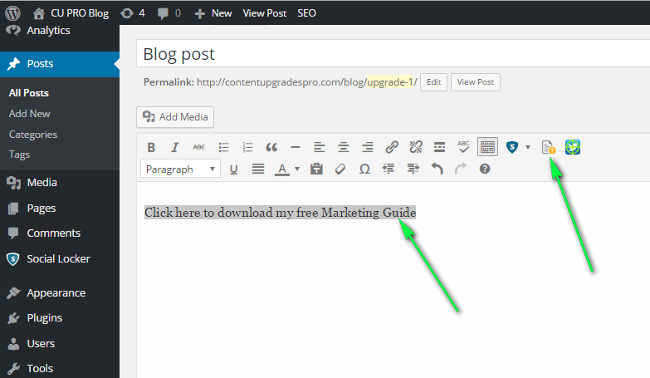Screen dimensions: 650x378
Task: Insert a bulleted list
Action: (x=223, y=147)
